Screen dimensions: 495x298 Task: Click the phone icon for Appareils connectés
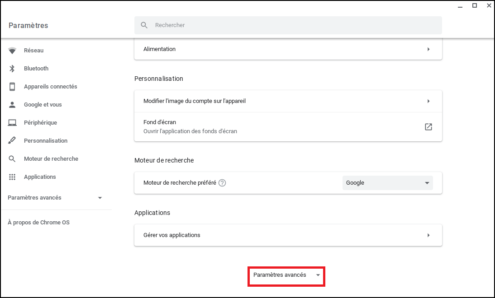coord(12,87)
